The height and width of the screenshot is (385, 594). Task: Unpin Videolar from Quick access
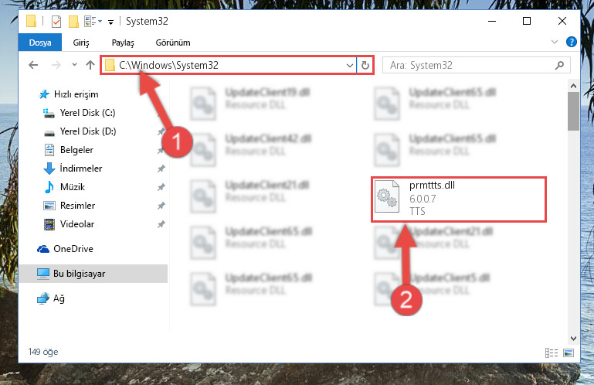[x=161, y=224]
